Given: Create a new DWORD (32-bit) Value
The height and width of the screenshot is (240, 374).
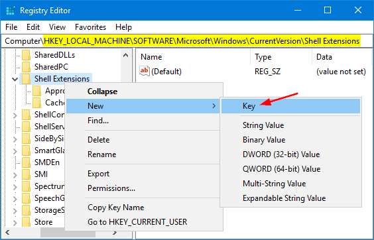Looking at the screenshot, I should coord(290,154).
